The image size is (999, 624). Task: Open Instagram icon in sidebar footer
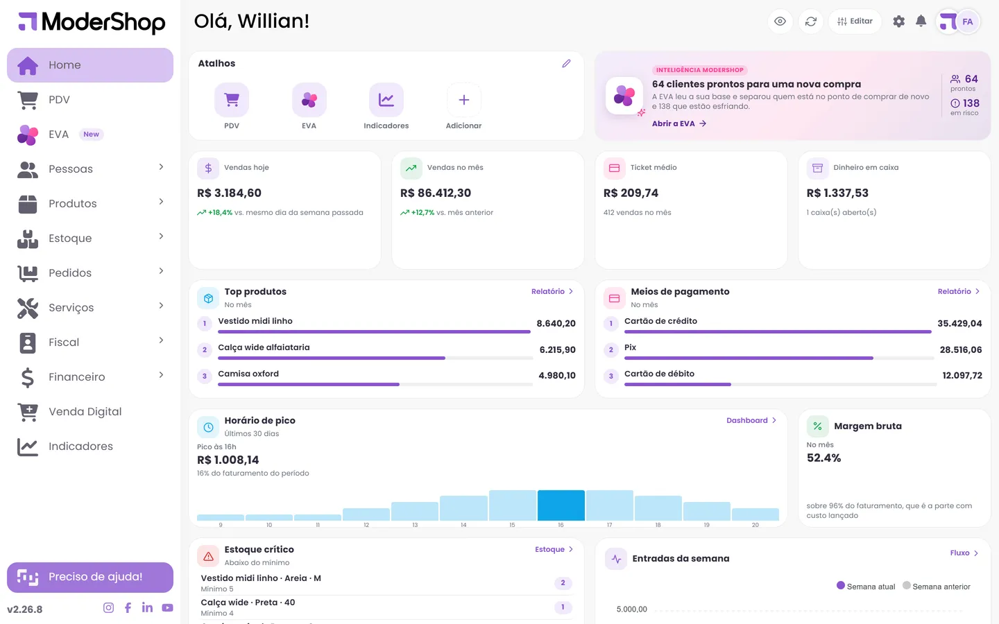pos(108,608)
